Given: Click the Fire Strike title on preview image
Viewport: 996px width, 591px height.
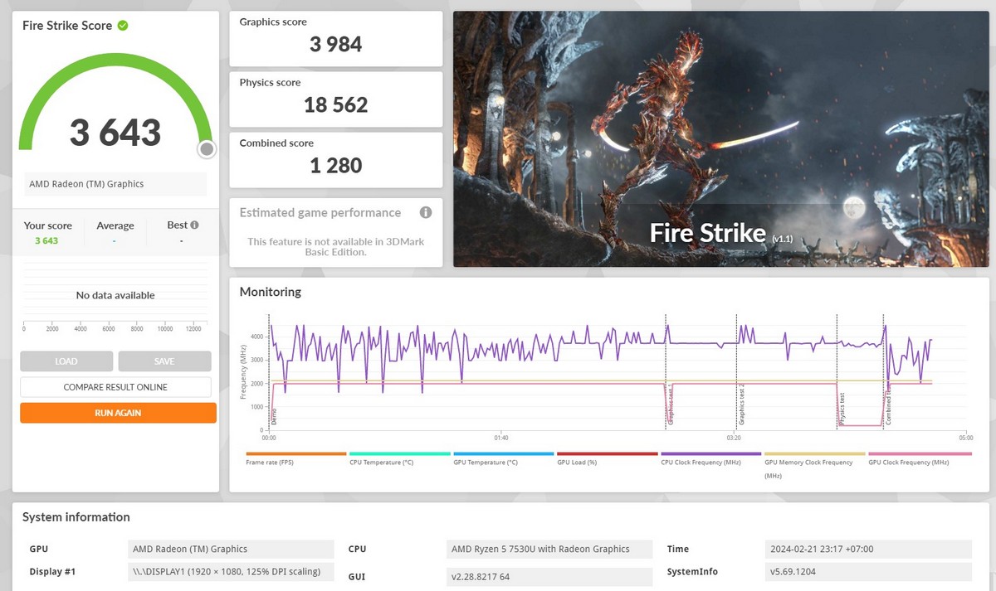Looking at the screenshot, I should (707, 234).
